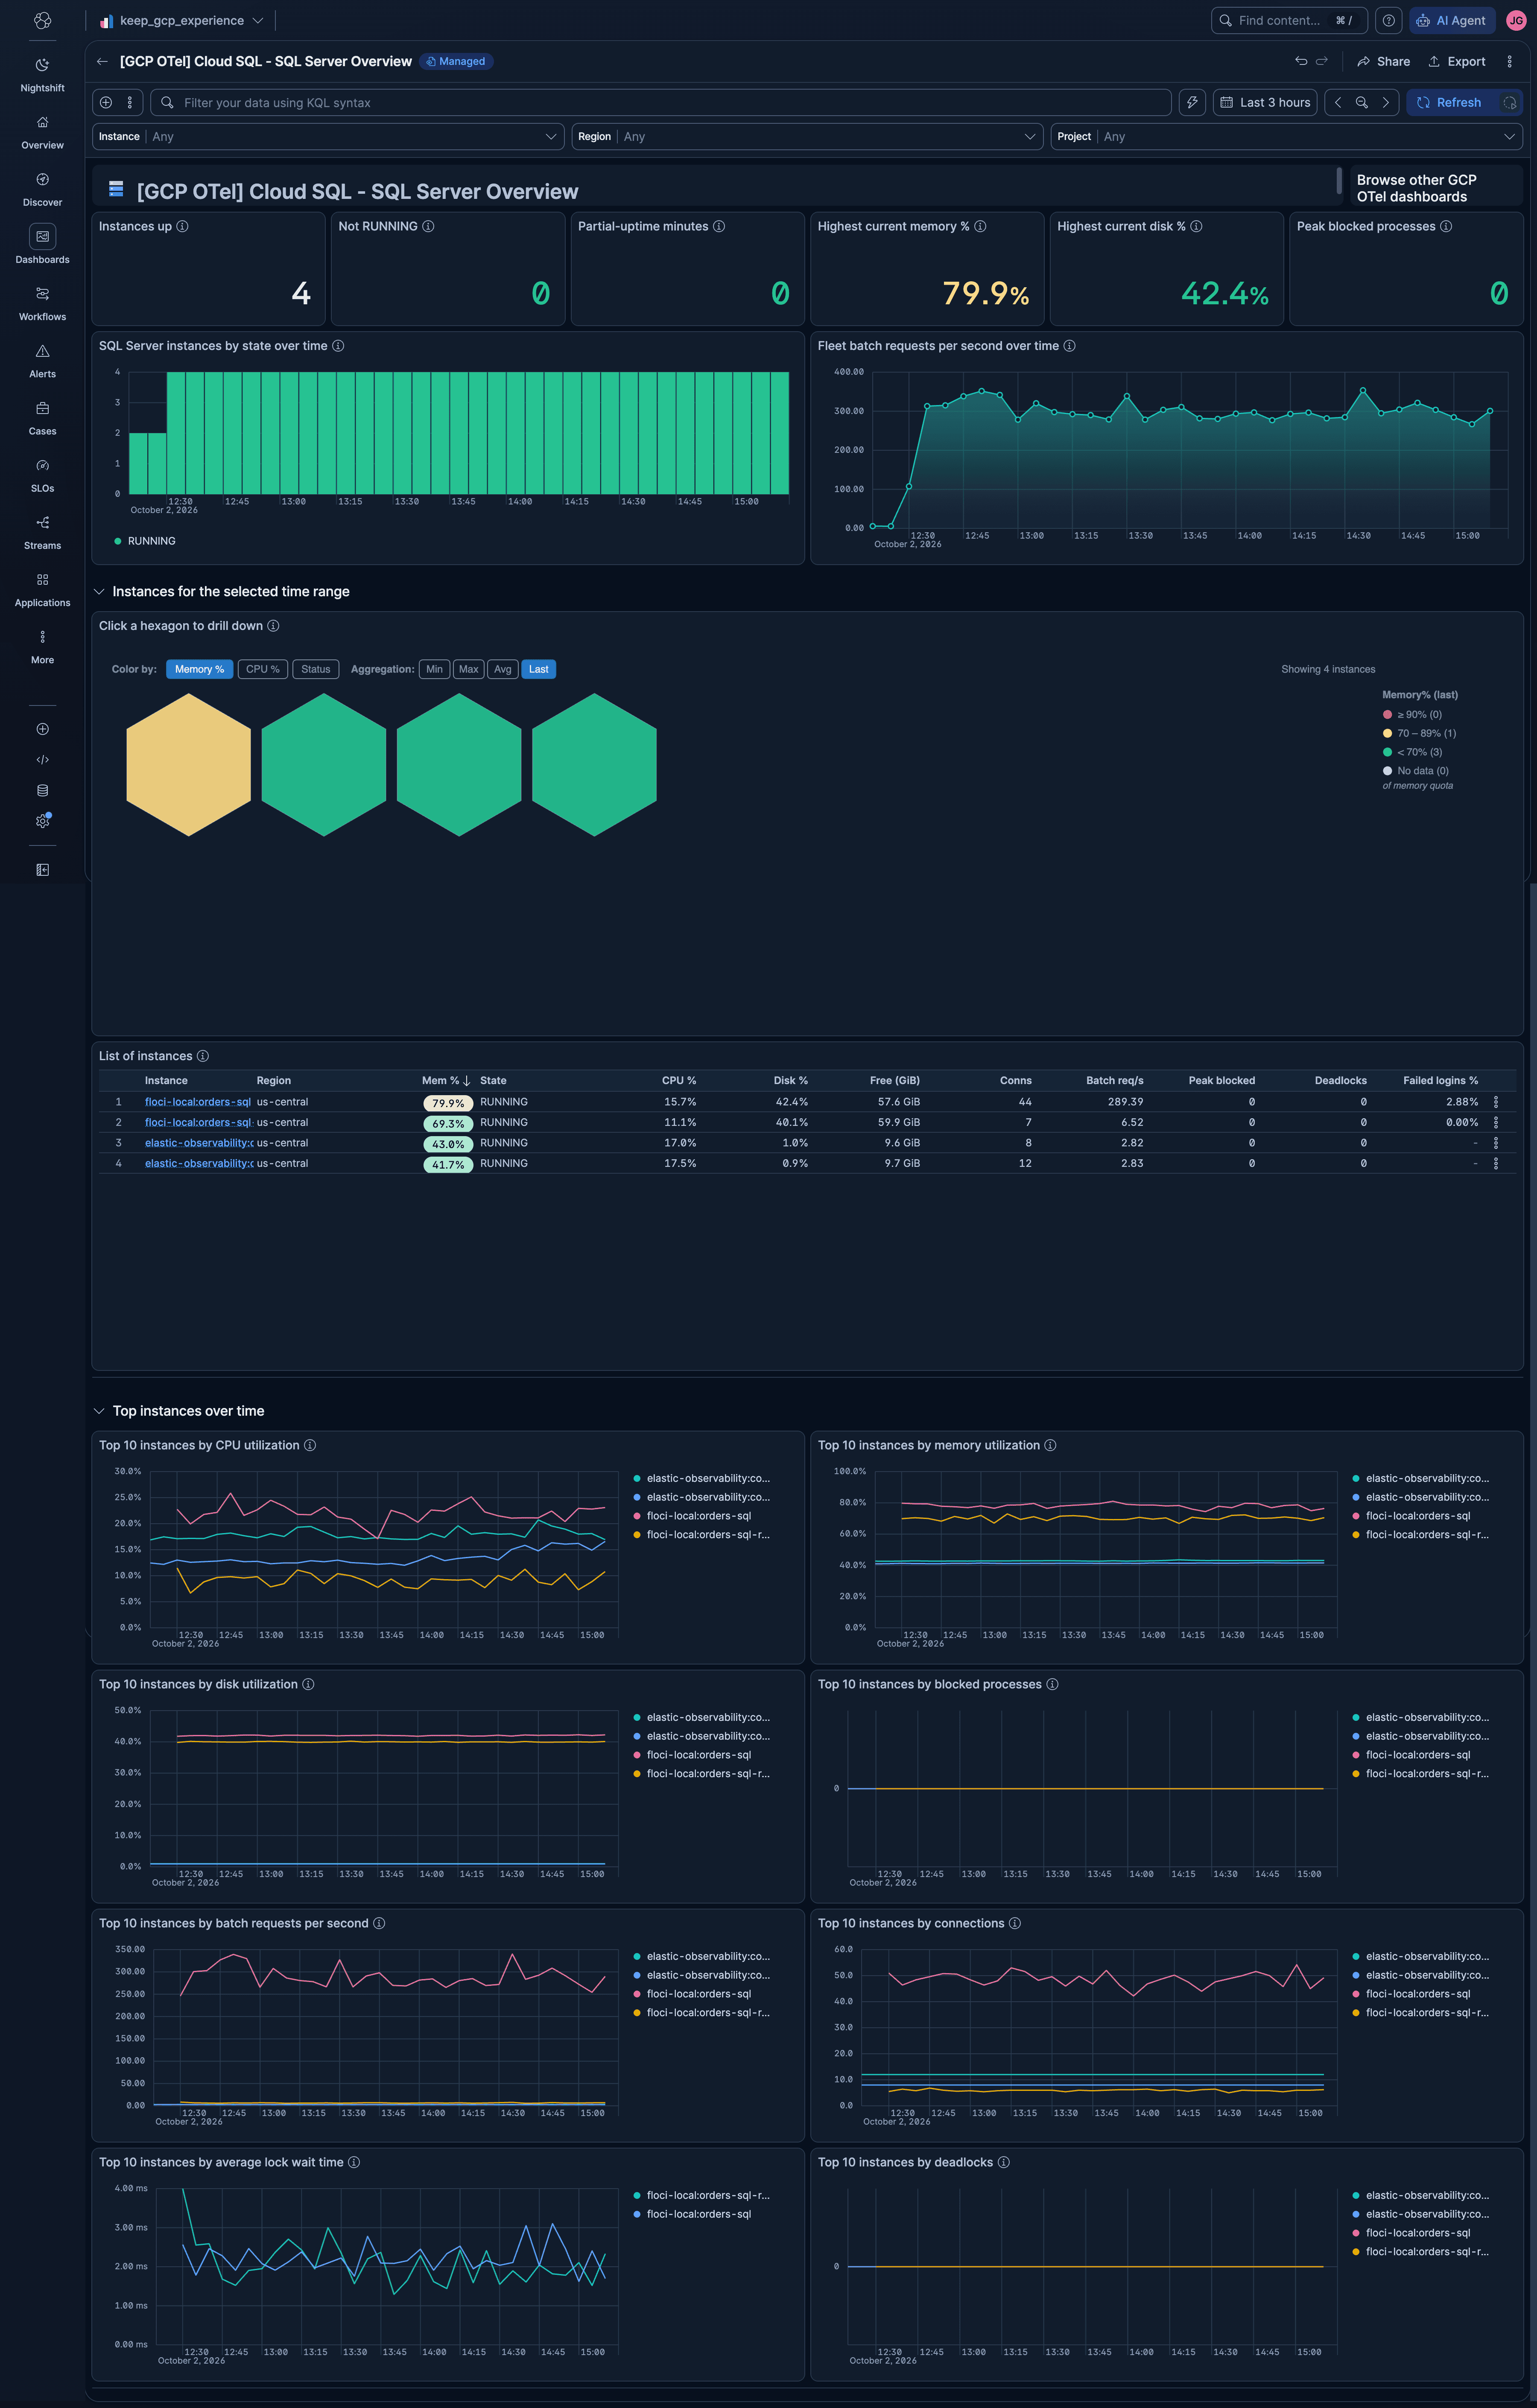This screenshot has height=2408, width=1537.
Task: Click the Export button
Action: click(1457, 61)
